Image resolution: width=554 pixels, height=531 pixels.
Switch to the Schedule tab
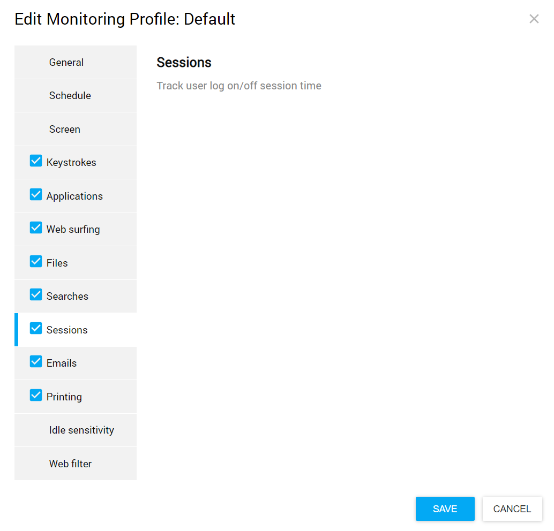click(x=70, y=96)
